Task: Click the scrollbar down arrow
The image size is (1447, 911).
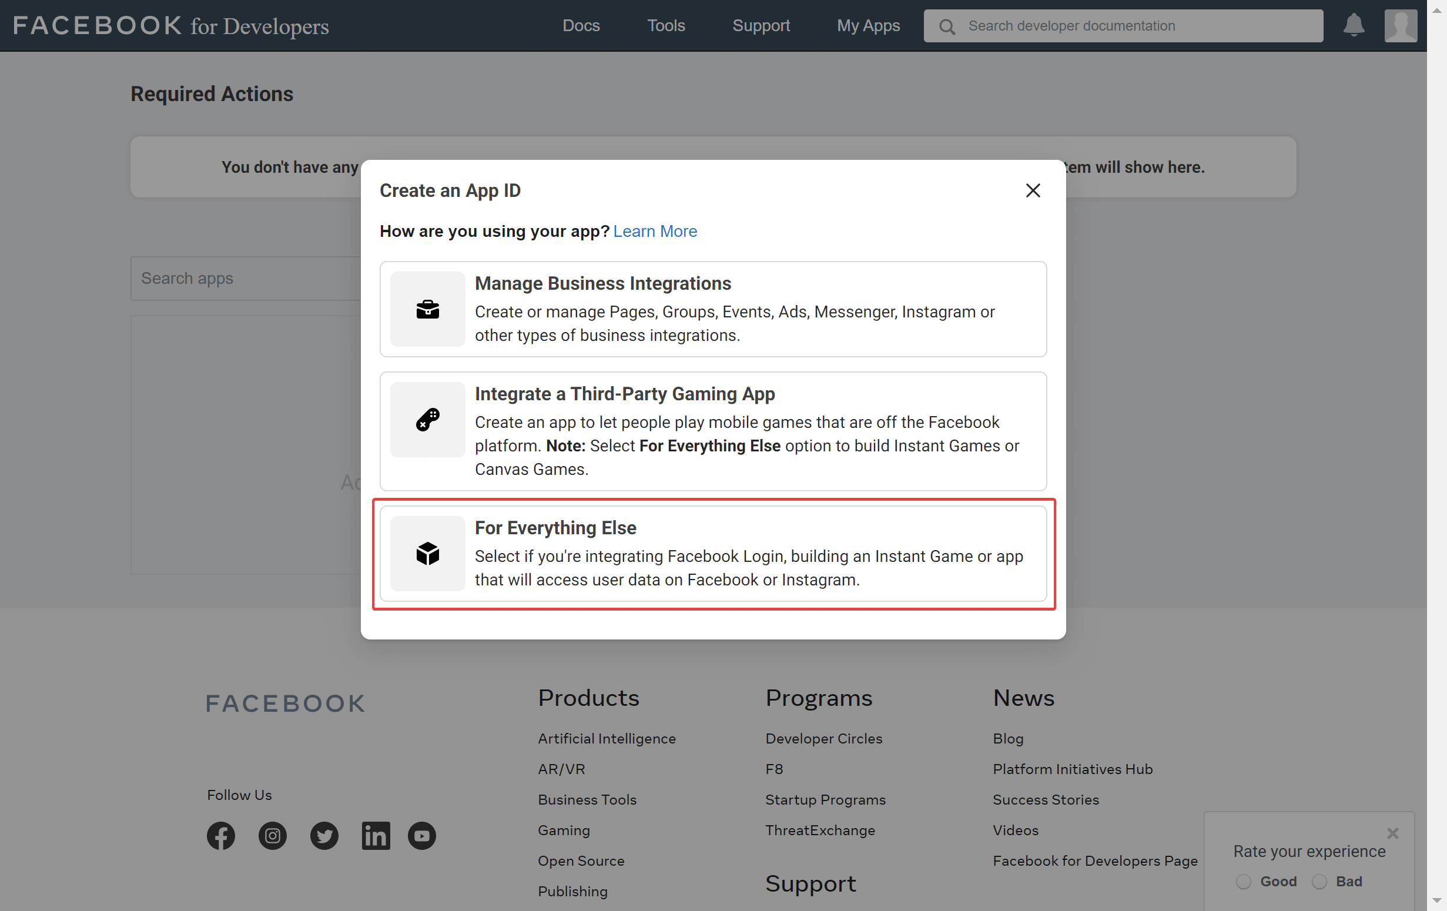Action: click(x=1437, y=900)
